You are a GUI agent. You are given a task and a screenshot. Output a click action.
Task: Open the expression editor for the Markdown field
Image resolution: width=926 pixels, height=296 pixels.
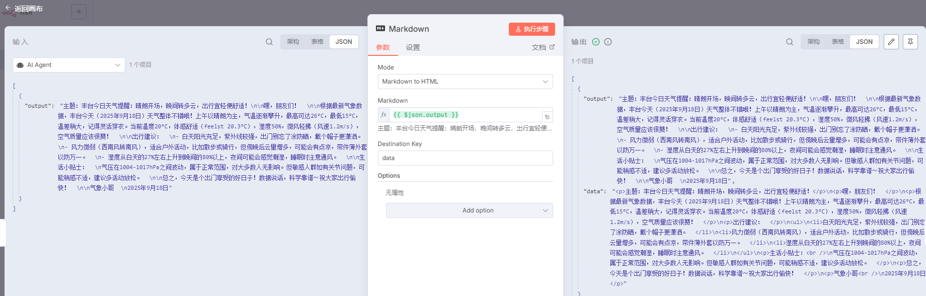click(547, 117)
